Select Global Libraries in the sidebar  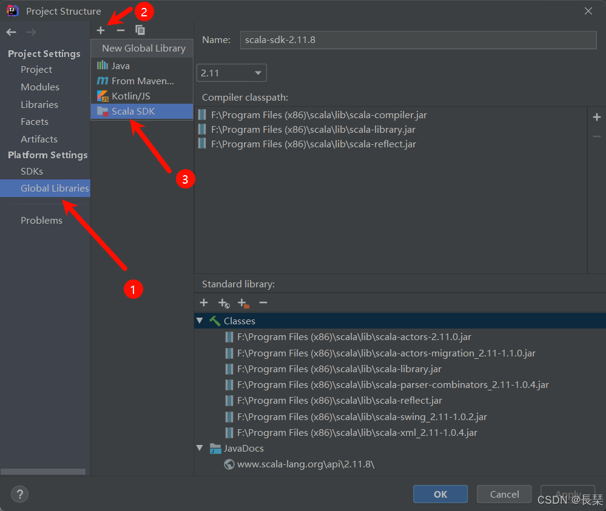click(x=45, y=188)
